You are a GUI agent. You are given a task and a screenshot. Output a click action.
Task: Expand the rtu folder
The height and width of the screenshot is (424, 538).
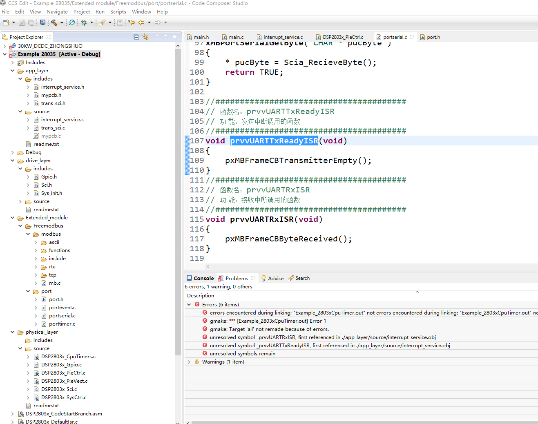tap(36, 267)
